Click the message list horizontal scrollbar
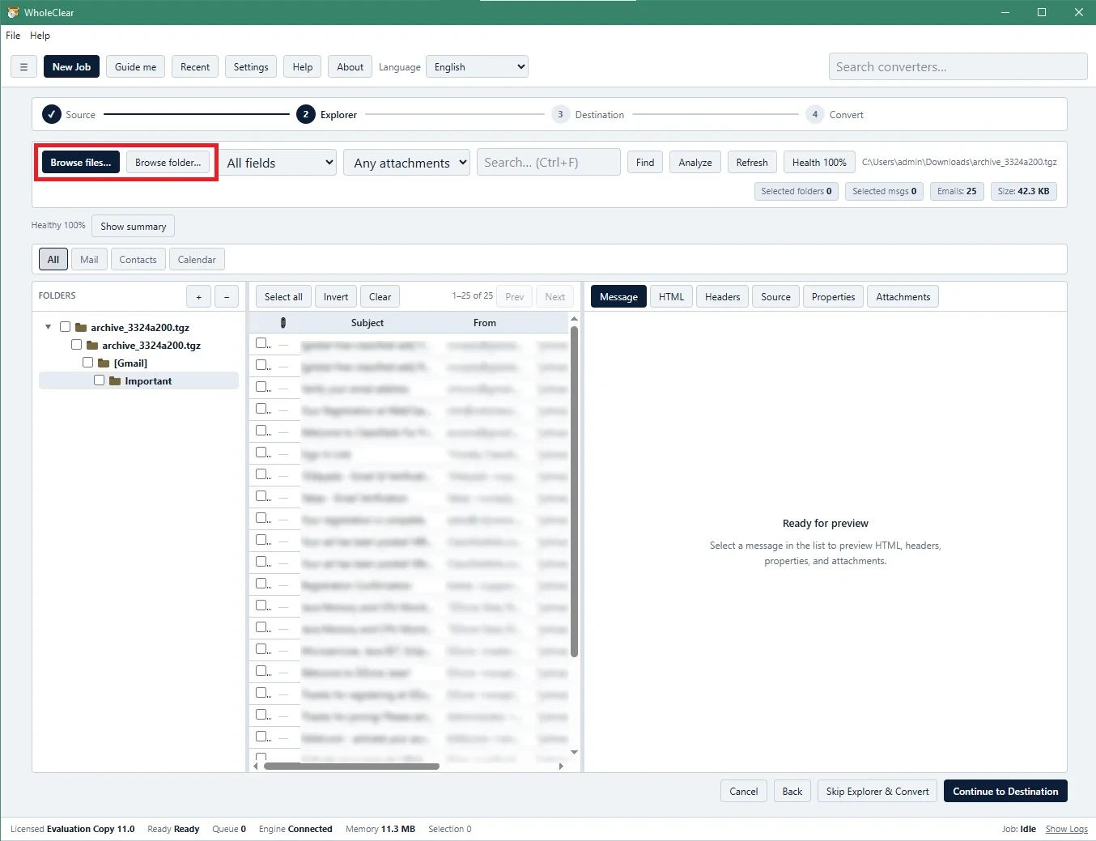This screenshot has height=841, width=1096. 351,766
